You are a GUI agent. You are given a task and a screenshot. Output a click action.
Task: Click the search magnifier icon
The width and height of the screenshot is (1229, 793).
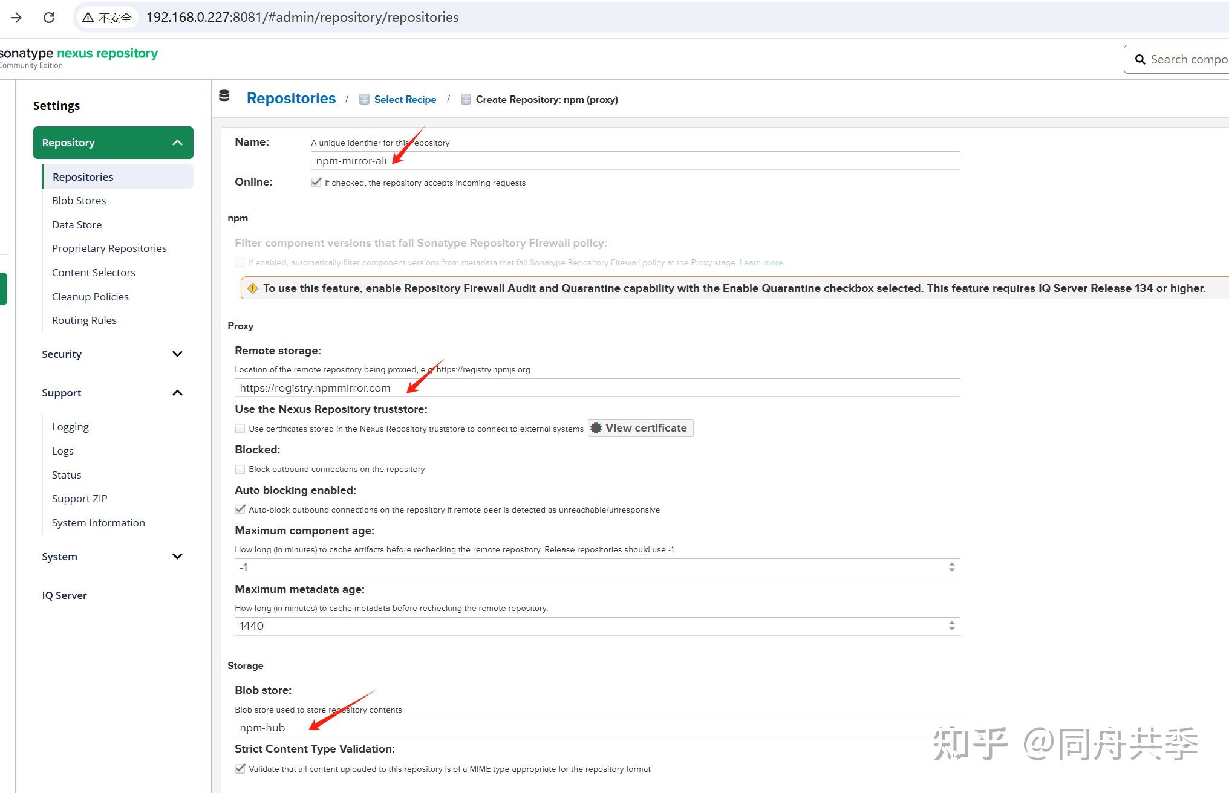click(x=1140, y=59)
